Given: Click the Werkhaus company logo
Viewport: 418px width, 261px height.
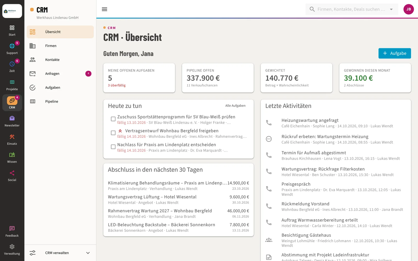Looking at the screenshot, I should click(12, 11).
